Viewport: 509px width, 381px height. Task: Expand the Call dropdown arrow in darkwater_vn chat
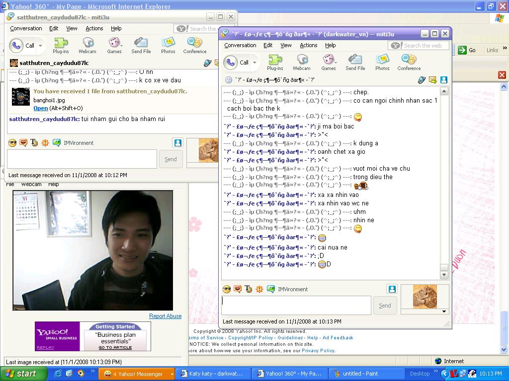(x=255, y=63)
